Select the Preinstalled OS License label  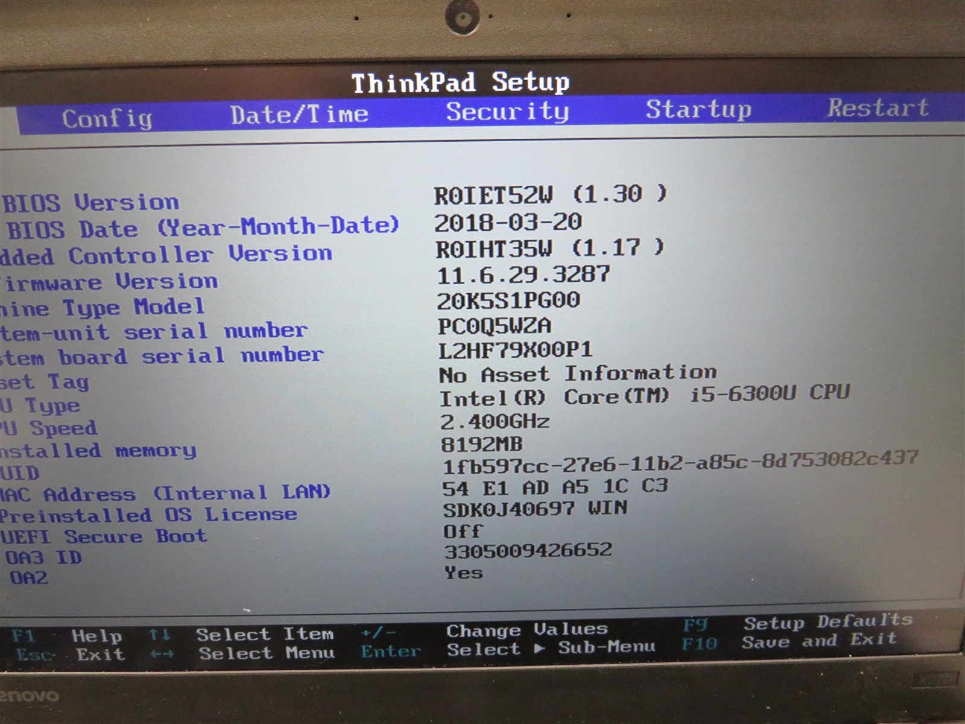tap(148, 515)
